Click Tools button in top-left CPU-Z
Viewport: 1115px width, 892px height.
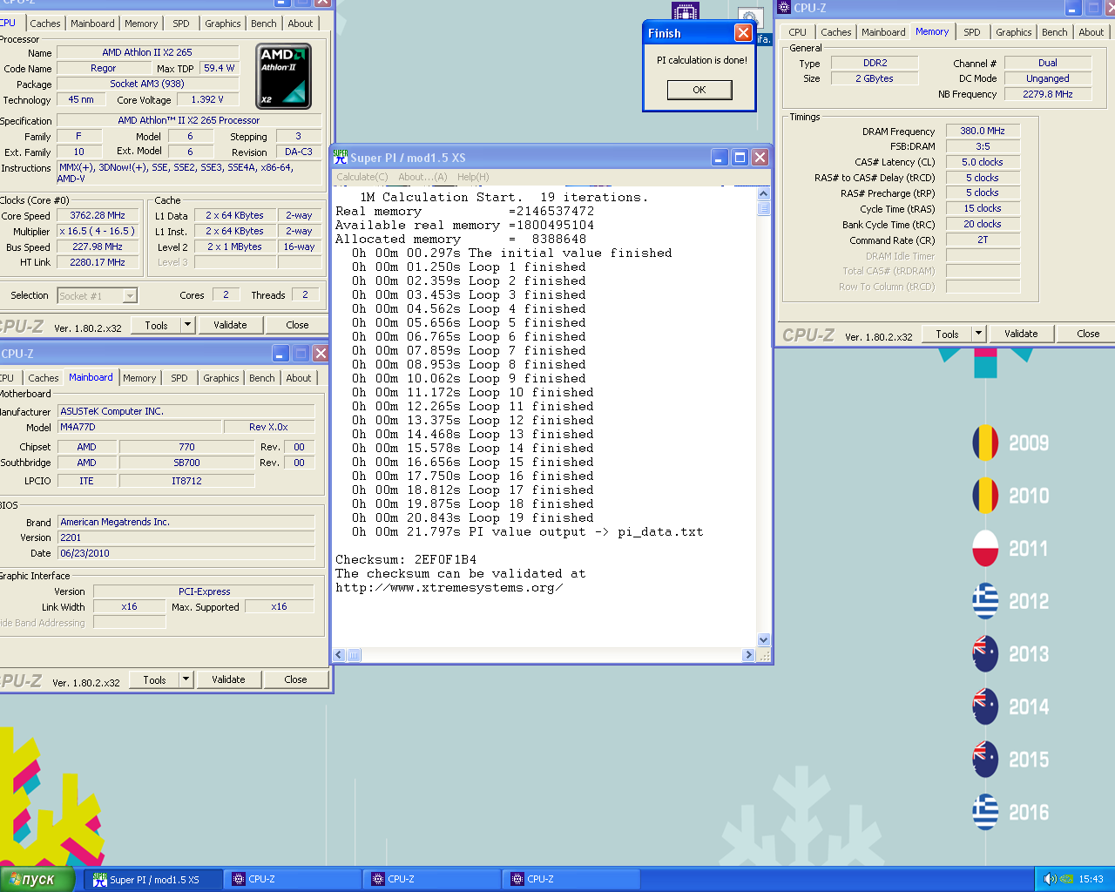click(157, 325)
